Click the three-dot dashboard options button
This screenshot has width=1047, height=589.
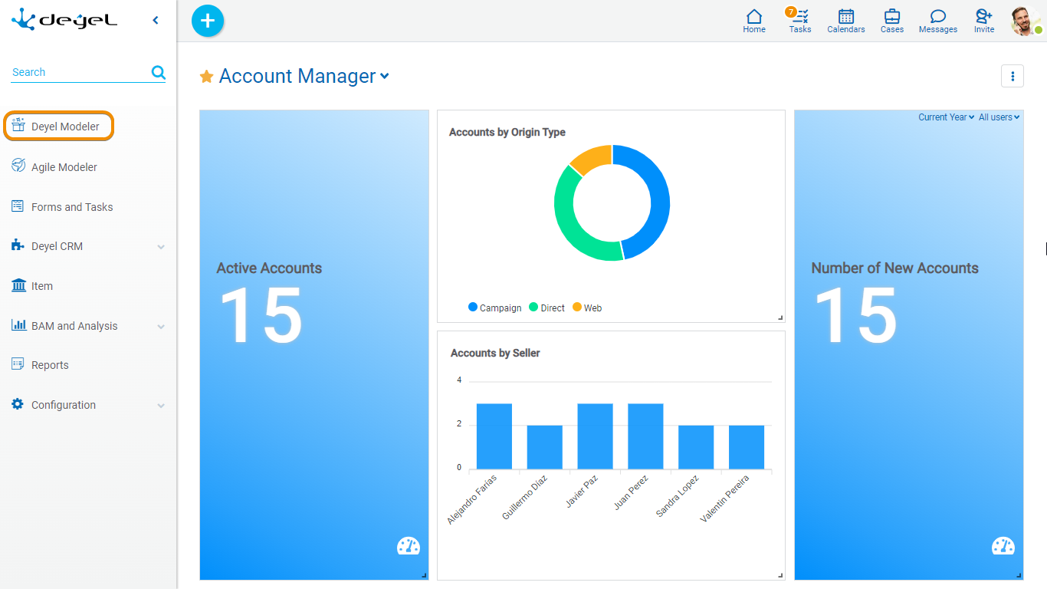click(1013, 76)
